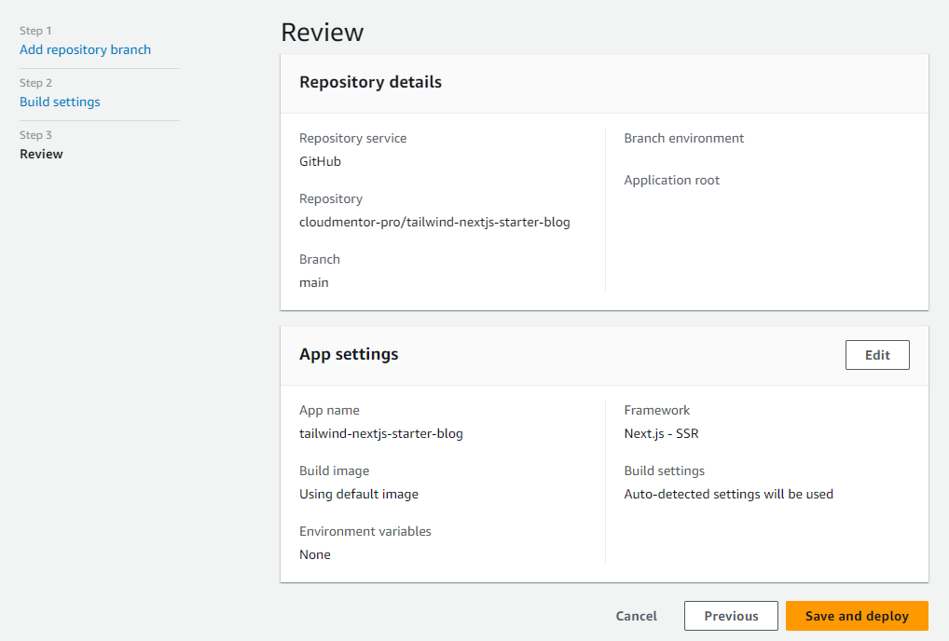Open the Add repository branch step

coord(85,49)
